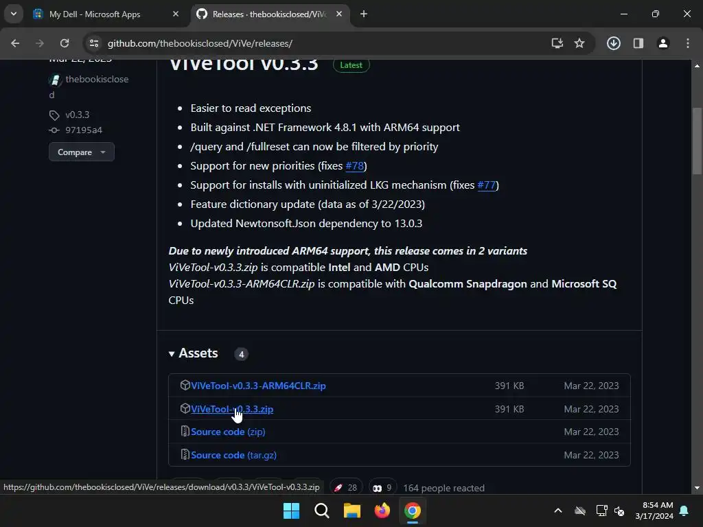
Task: Click the network display tray icon
Action: click(x=601, y=511)
